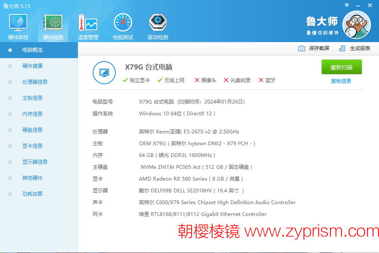Open 主板信息 in the sidebar
The height and width of the screenshot is (253, 379).
(x=32, y=98)
